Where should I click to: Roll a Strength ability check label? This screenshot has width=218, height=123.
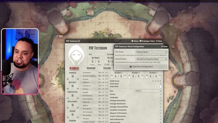coord(73,73)
